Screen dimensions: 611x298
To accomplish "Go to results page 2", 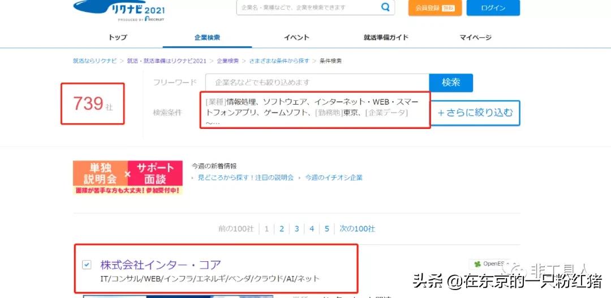I will pyautogui.click(x=281, y=229).
